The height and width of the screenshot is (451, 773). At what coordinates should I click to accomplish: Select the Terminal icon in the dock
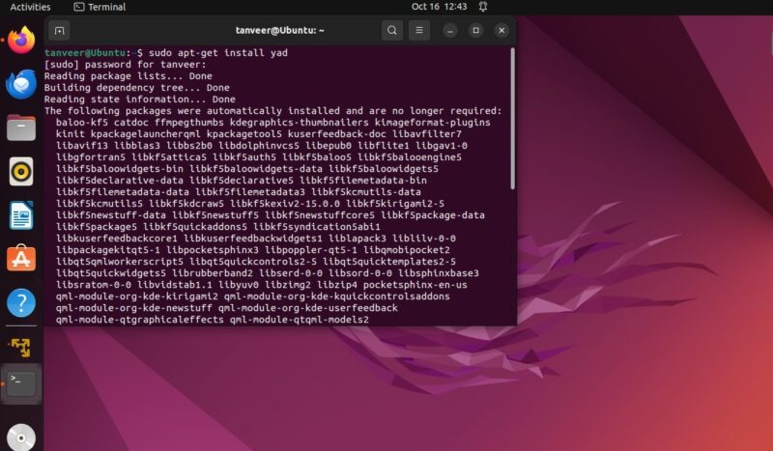tap(21, 384)
